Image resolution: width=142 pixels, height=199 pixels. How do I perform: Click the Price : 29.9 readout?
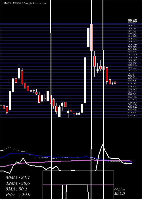18,195
